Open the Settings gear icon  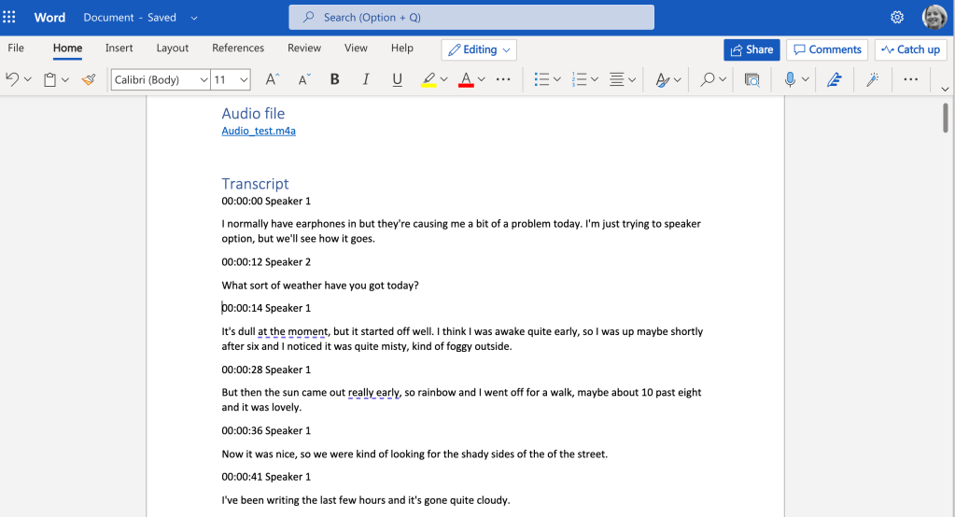[896, 18]
